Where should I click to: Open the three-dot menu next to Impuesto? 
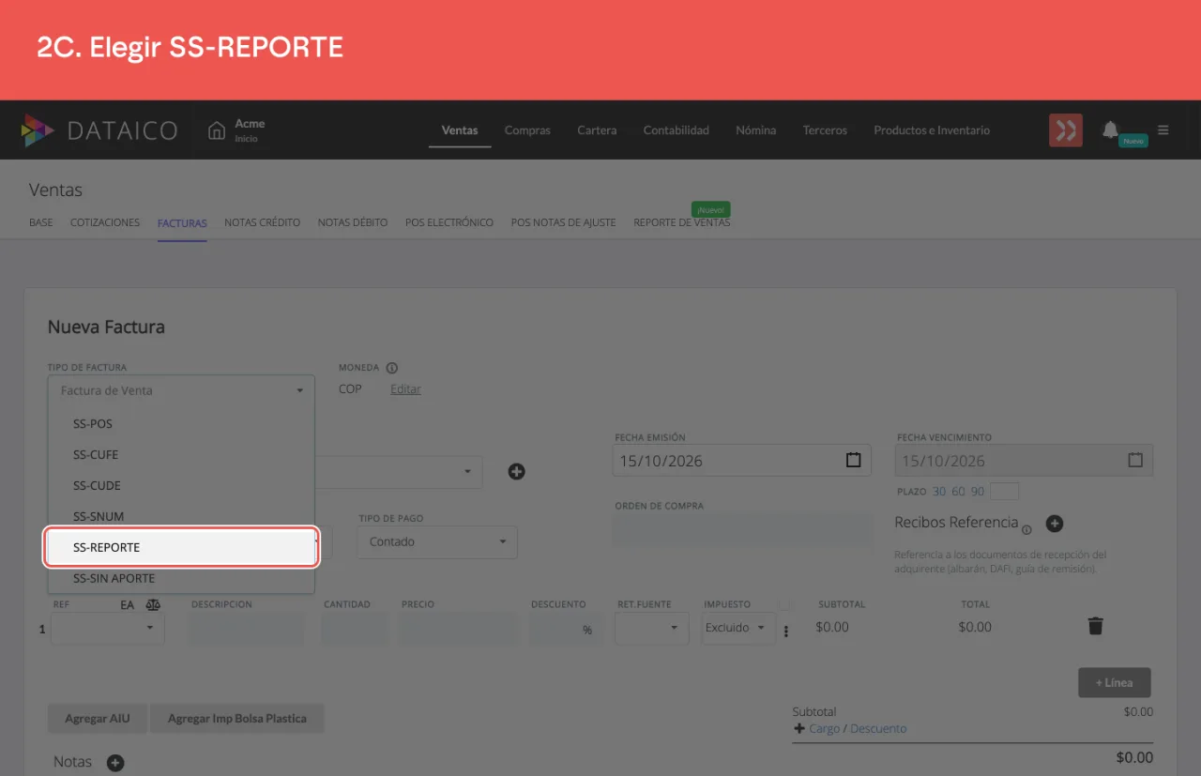click(x=786, y=631)
